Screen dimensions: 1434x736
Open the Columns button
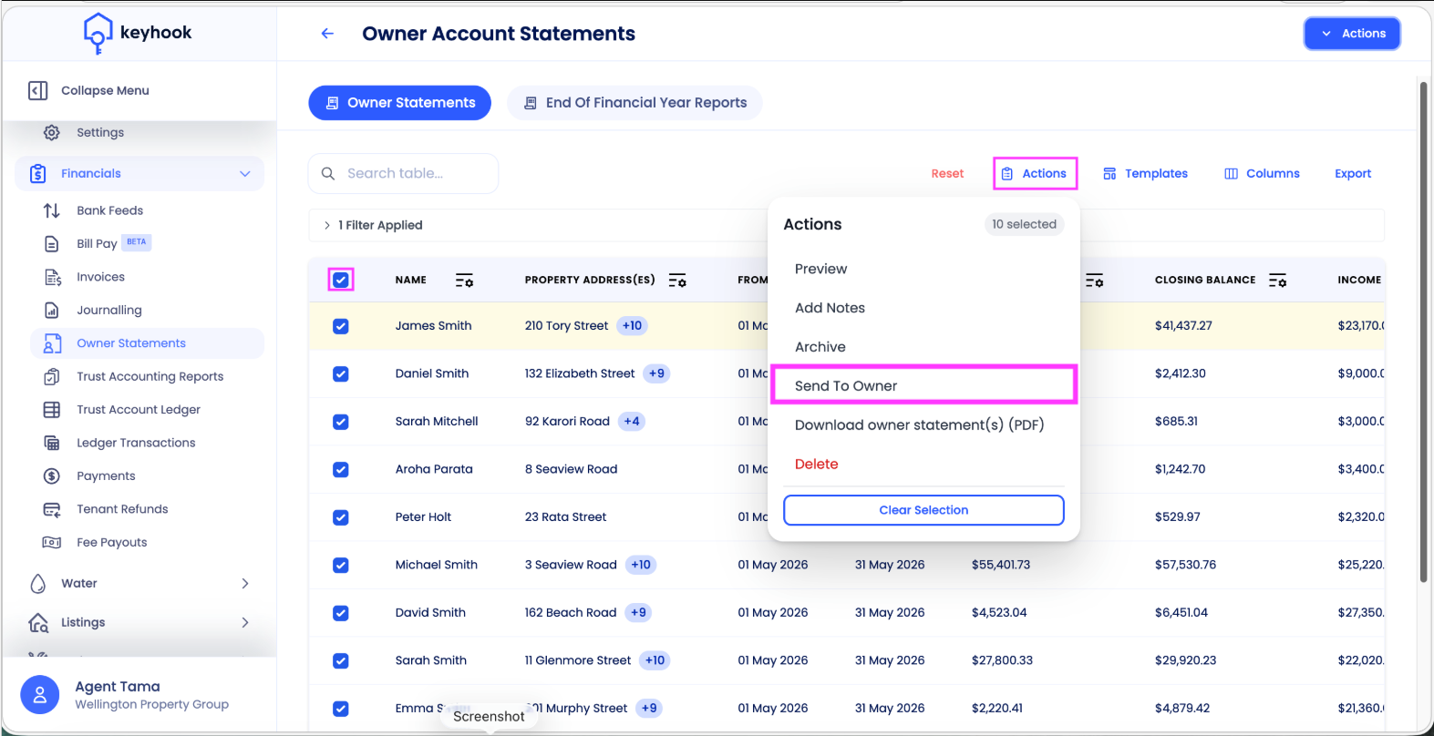(1262, 174)
